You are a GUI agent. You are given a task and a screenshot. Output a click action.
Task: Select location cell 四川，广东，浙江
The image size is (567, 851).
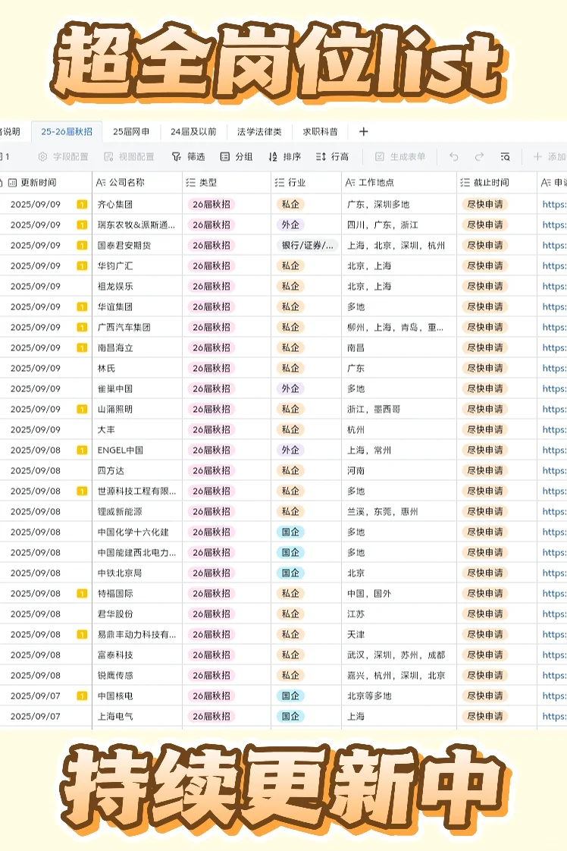pyautogui.click(x=399, y=225)
